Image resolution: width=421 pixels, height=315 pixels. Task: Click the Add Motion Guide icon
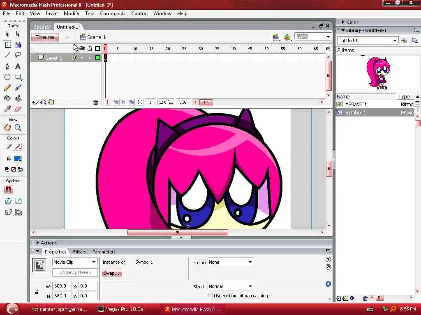[x=43, y=102]
